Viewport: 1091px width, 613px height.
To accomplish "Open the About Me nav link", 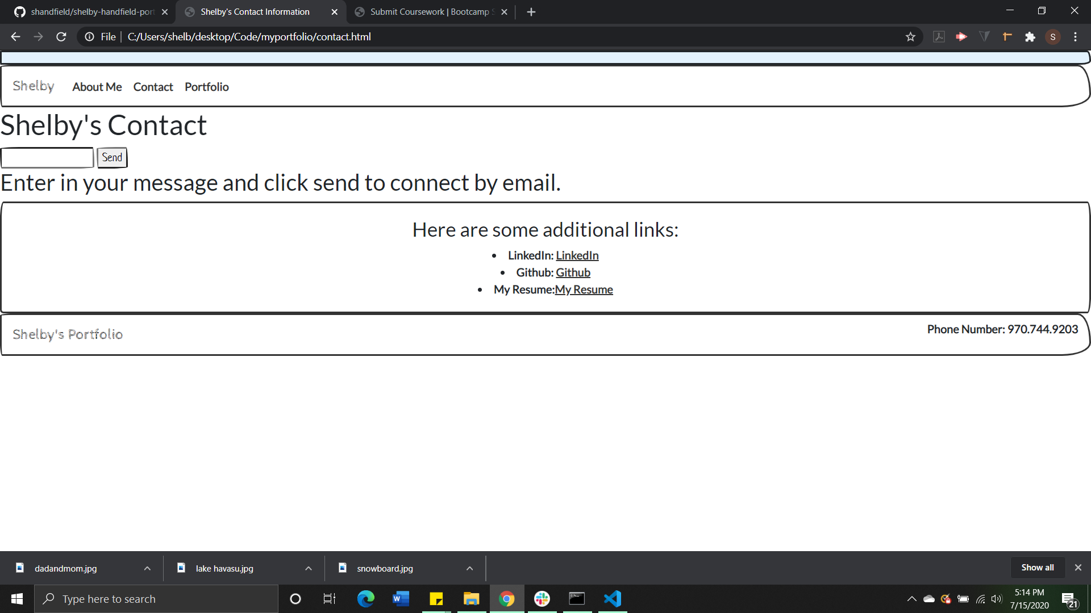I will tap(97, 87).
